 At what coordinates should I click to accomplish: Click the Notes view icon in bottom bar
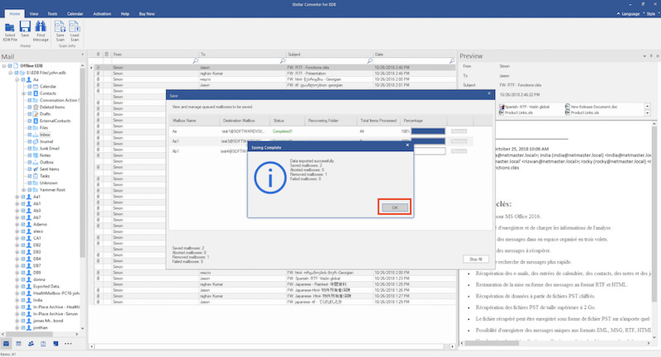pos(55,344)
